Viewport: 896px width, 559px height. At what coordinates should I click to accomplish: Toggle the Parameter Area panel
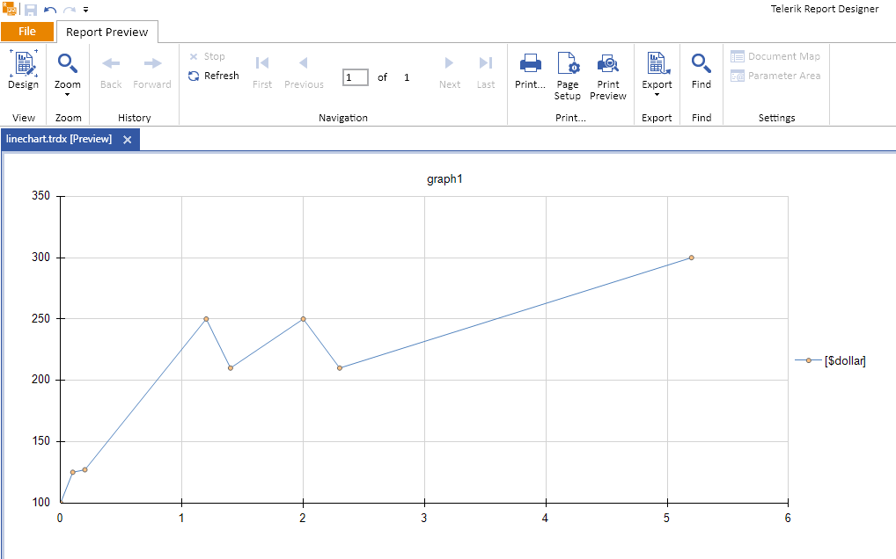coord(776,75)
